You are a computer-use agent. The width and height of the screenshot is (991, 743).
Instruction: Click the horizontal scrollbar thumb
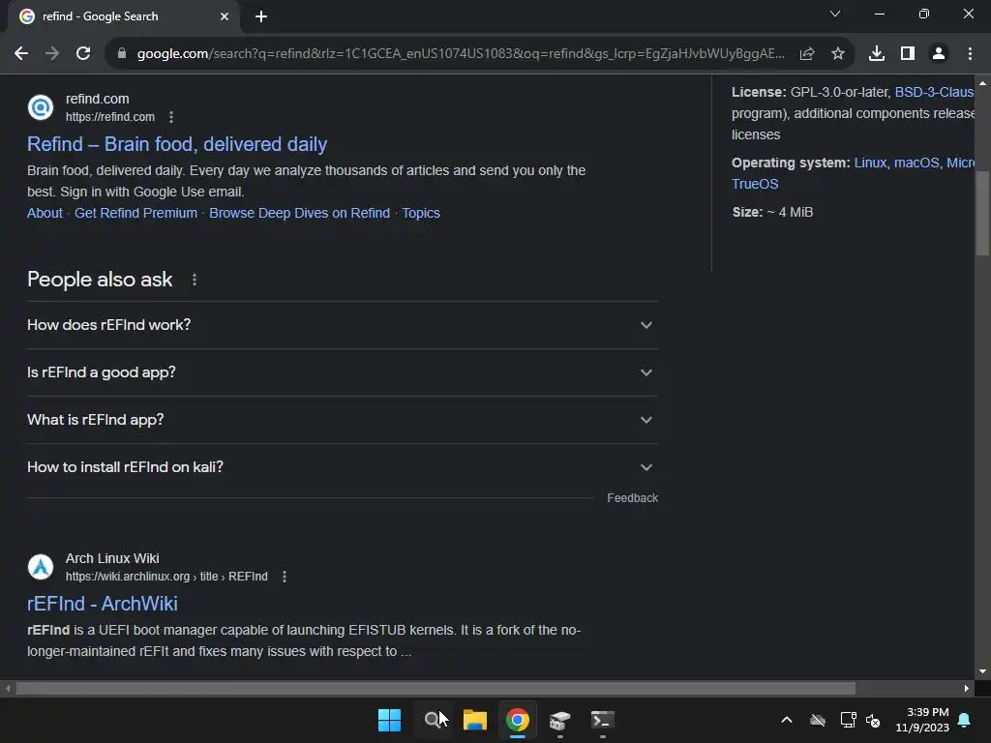[435, 688]
